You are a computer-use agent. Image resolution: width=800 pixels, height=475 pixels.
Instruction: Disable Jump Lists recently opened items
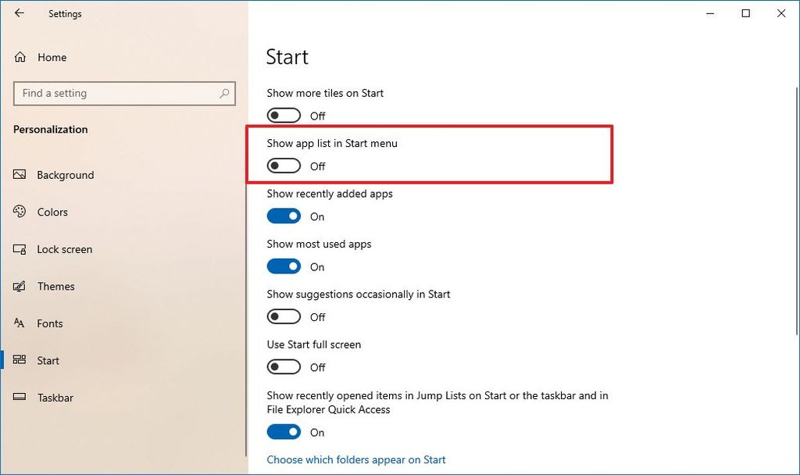pos(284,431)
